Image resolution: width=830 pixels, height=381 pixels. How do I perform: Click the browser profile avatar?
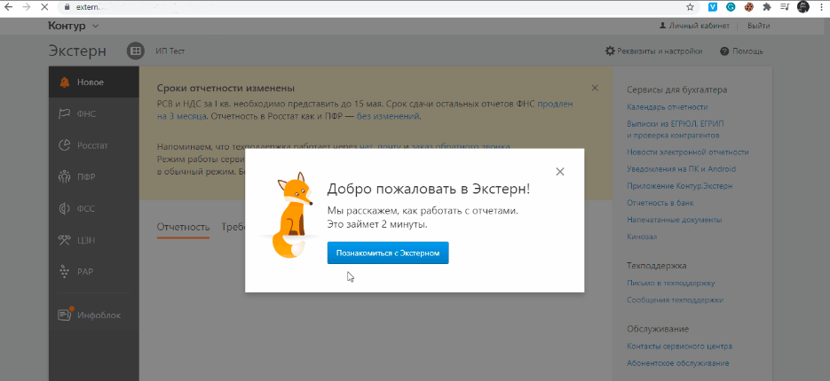(802, 7)
